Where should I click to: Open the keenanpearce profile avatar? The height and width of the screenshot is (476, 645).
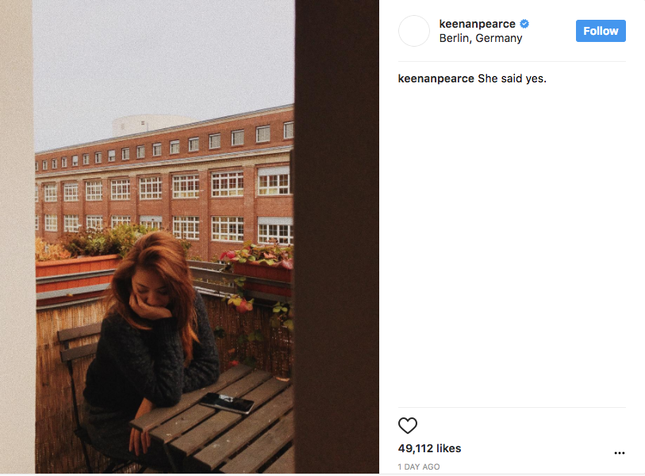pos(414,31)
